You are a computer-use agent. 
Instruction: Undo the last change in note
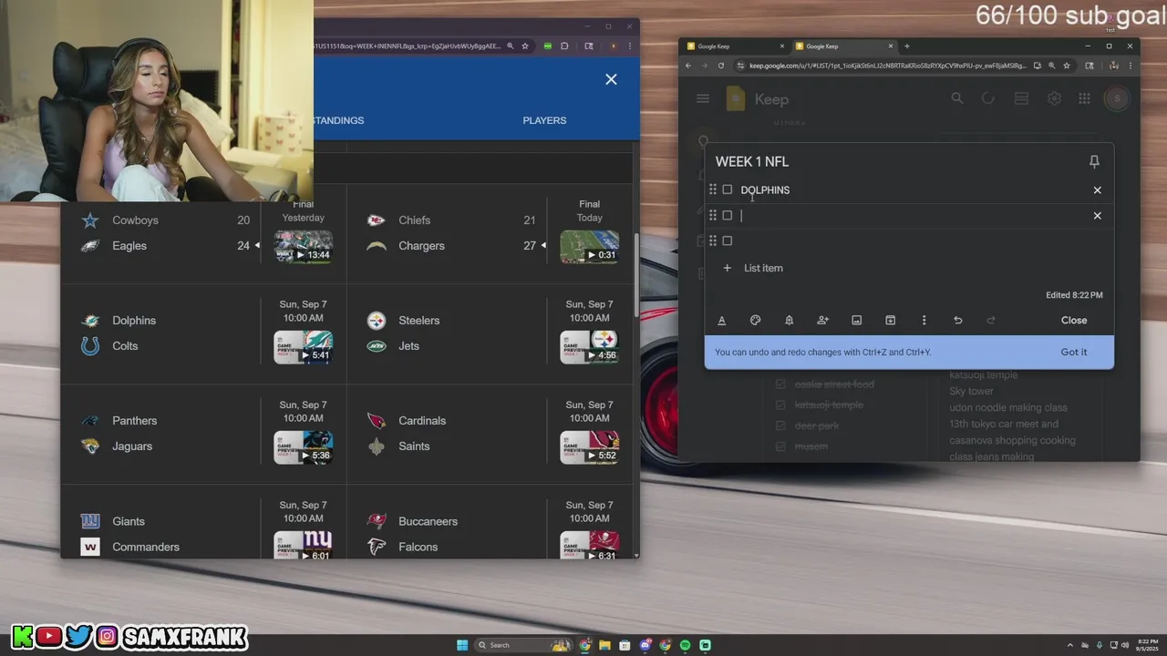[x=957, y=320]
